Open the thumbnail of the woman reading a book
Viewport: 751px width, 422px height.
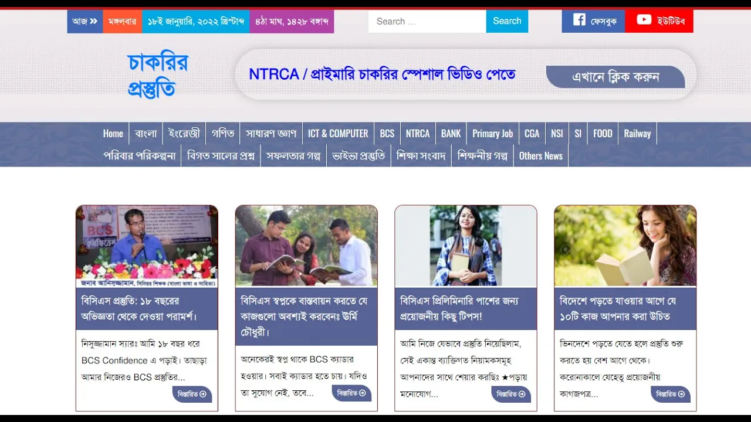tap(625, 246)
